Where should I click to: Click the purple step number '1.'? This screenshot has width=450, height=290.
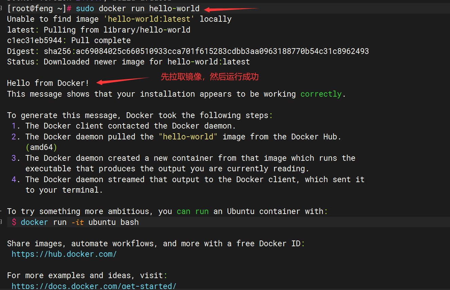point(16,126)
